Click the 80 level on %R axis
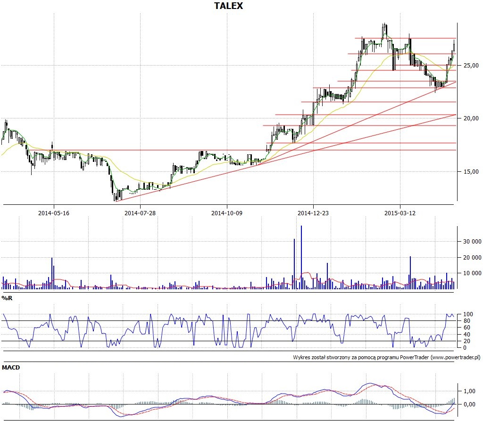The image size is (483, 421). point(467,321)
